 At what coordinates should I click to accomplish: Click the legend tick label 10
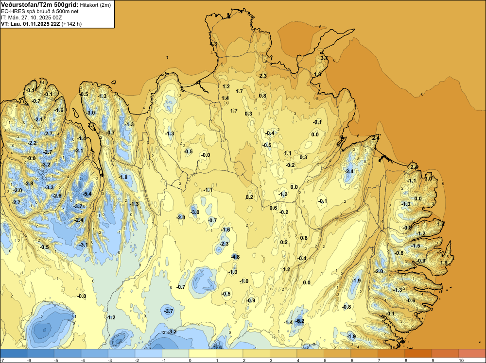tap(461, 360)
